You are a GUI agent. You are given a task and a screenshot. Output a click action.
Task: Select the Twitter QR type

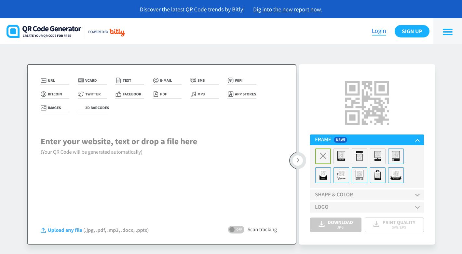pyautogui.click(x=92, y=94)
